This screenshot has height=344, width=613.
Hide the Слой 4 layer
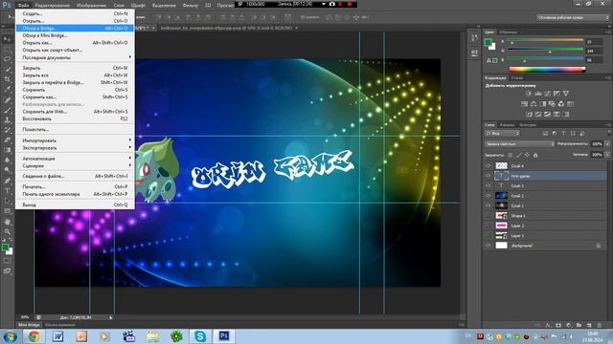coord(488,165)
